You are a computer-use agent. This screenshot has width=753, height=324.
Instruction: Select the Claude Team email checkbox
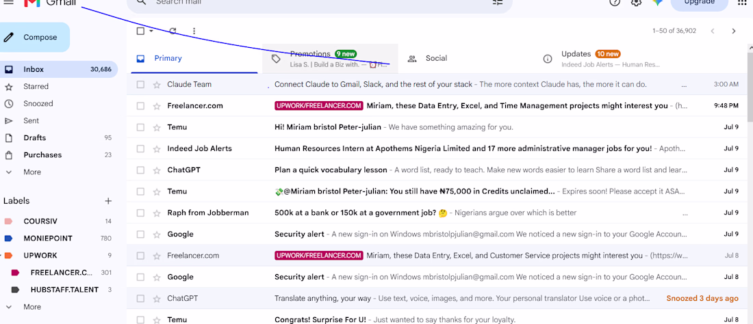(x=140, y=85)
